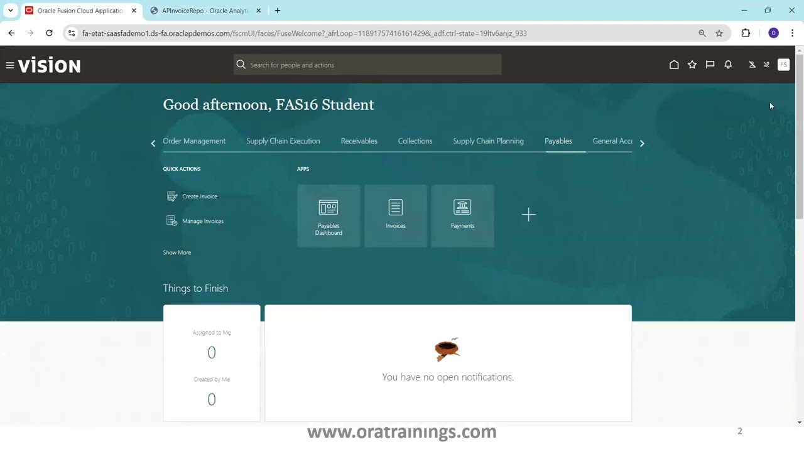Expand quick actions with Show More
804x452 pixels.
point(177,252)
